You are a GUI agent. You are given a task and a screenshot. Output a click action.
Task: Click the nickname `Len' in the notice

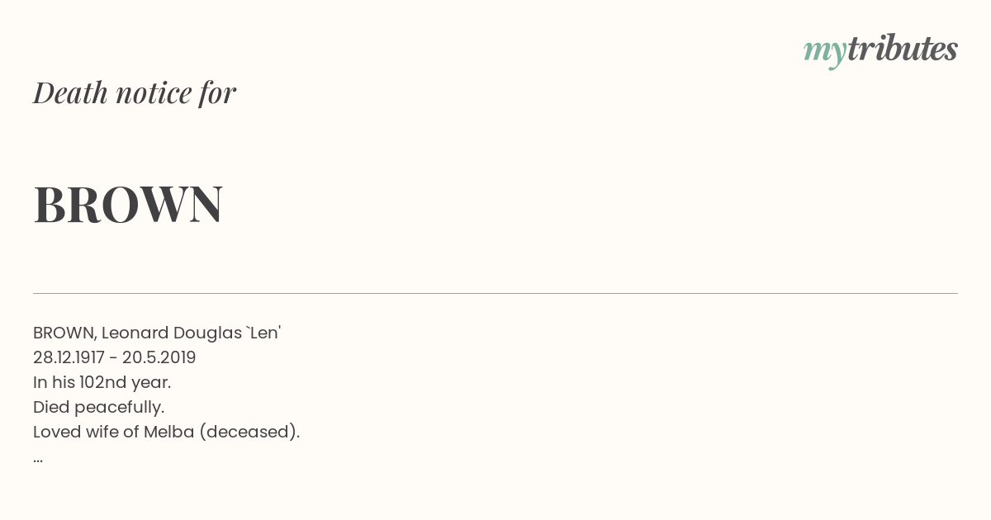[x=263, y=333]
